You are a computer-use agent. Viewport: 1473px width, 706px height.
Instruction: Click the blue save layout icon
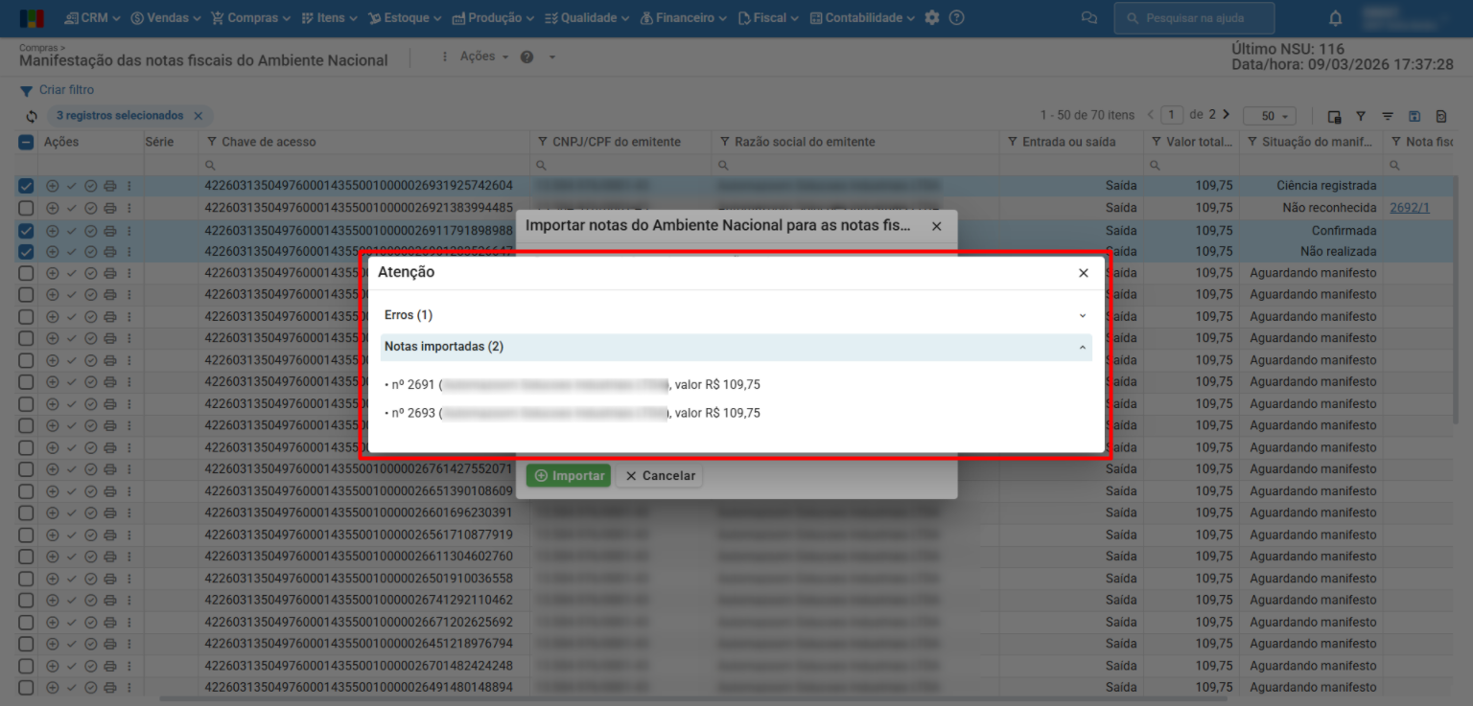(1415, 116)
